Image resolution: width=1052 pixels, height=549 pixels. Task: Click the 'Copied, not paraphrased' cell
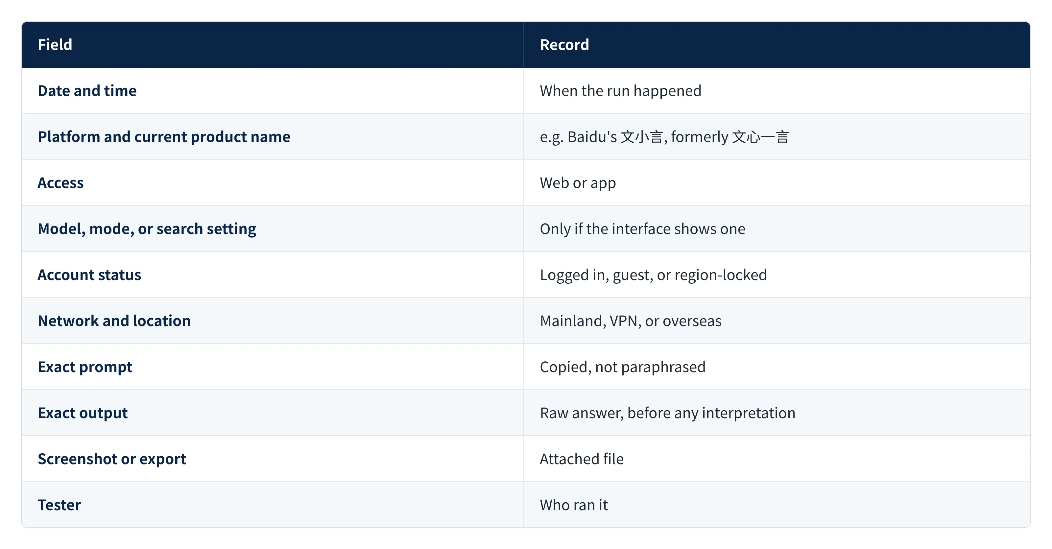point(777,367)
